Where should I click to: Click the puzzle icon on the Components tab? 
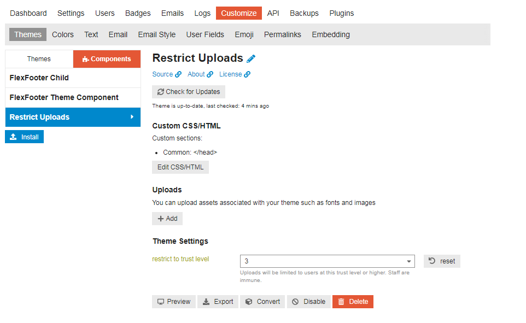85,59
